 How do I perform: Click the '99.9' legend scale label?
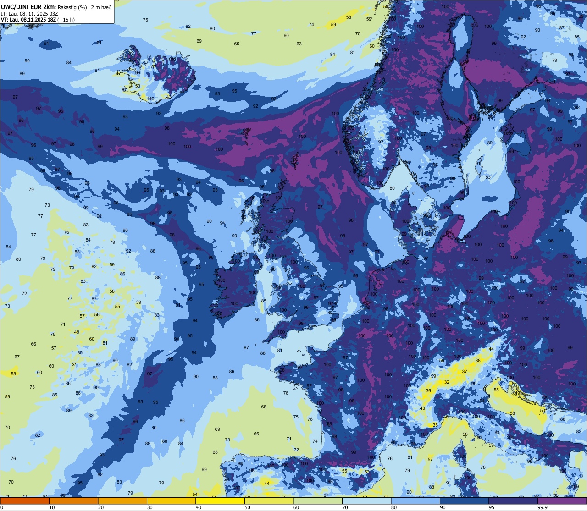click(x=543, y=507)
